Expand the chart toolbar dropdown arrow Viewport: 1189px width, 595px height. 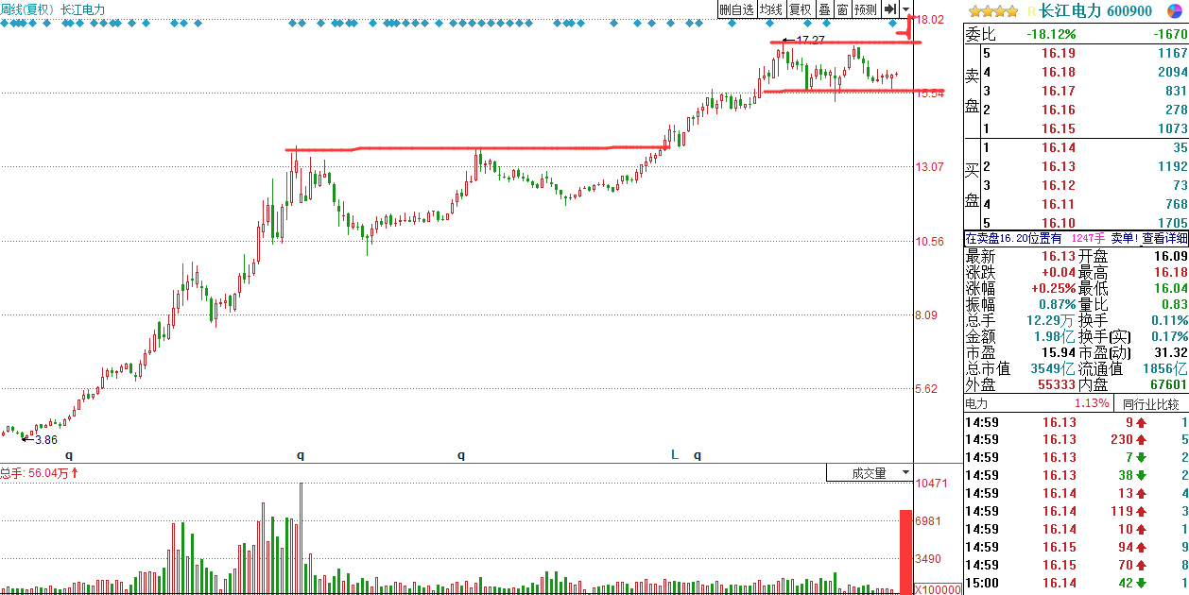point(905,9)
